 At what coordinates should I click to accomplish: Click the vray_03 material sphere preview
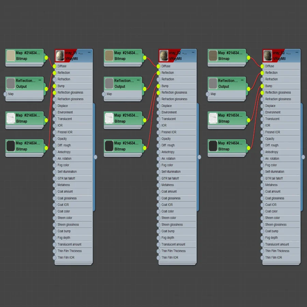coord(267,56)
